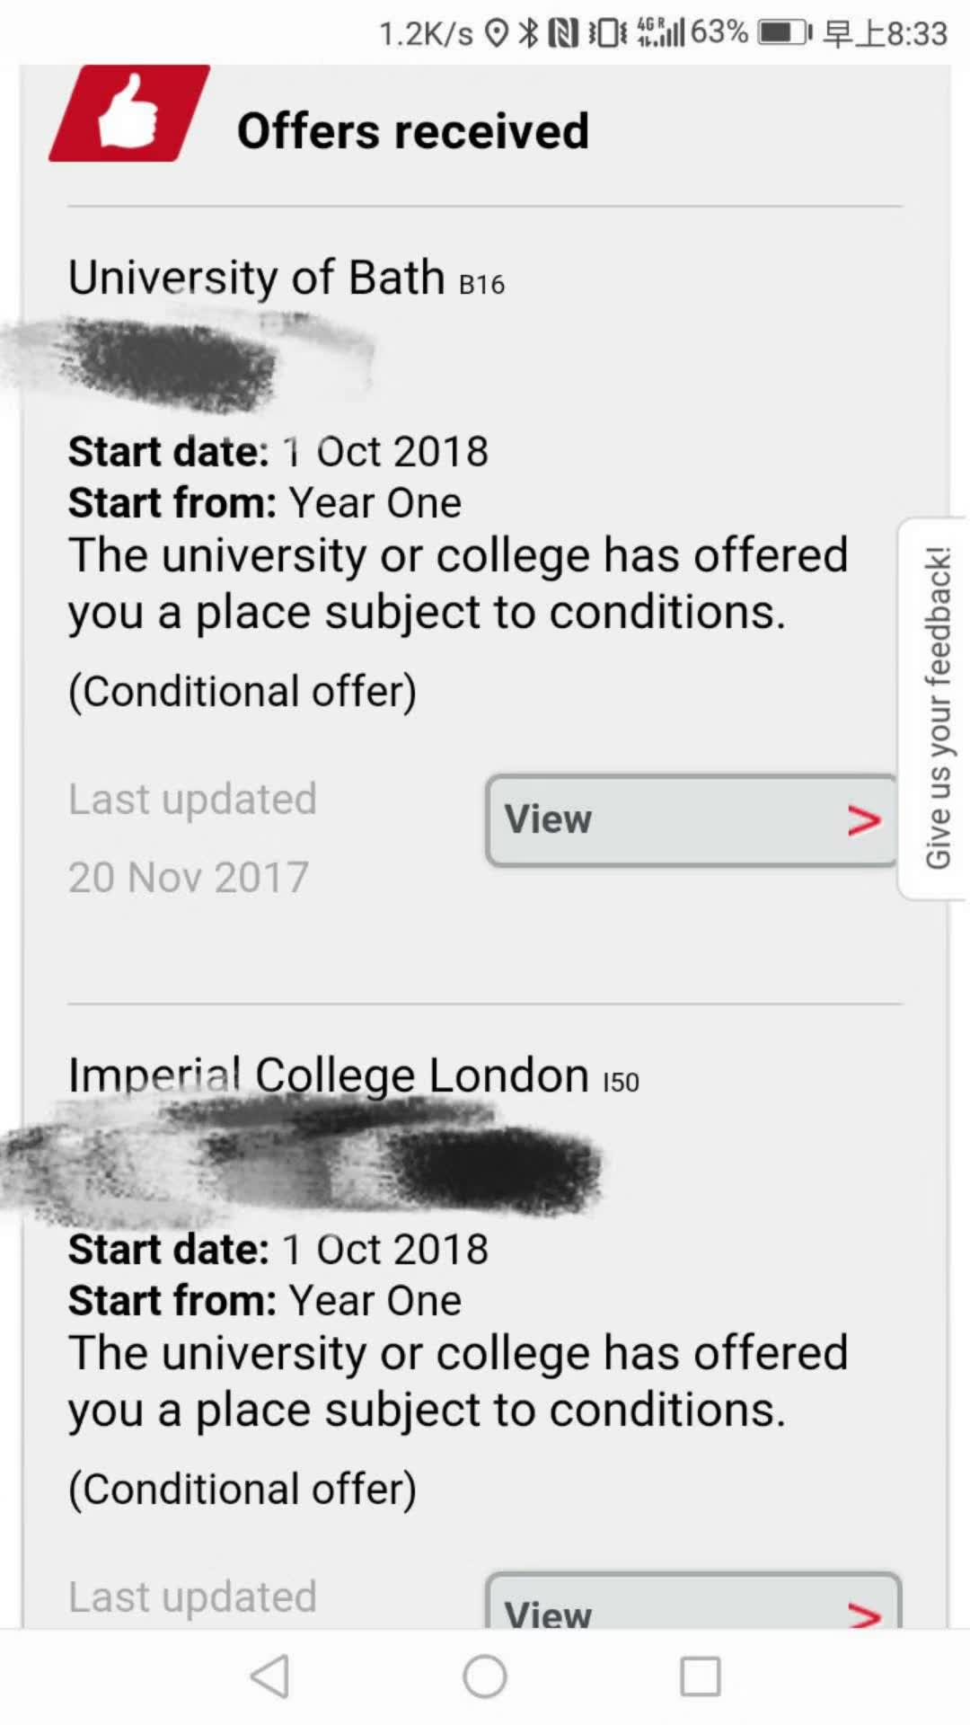Tap the location pin status icon
The image size is (970, 1725).
[496, 33]
